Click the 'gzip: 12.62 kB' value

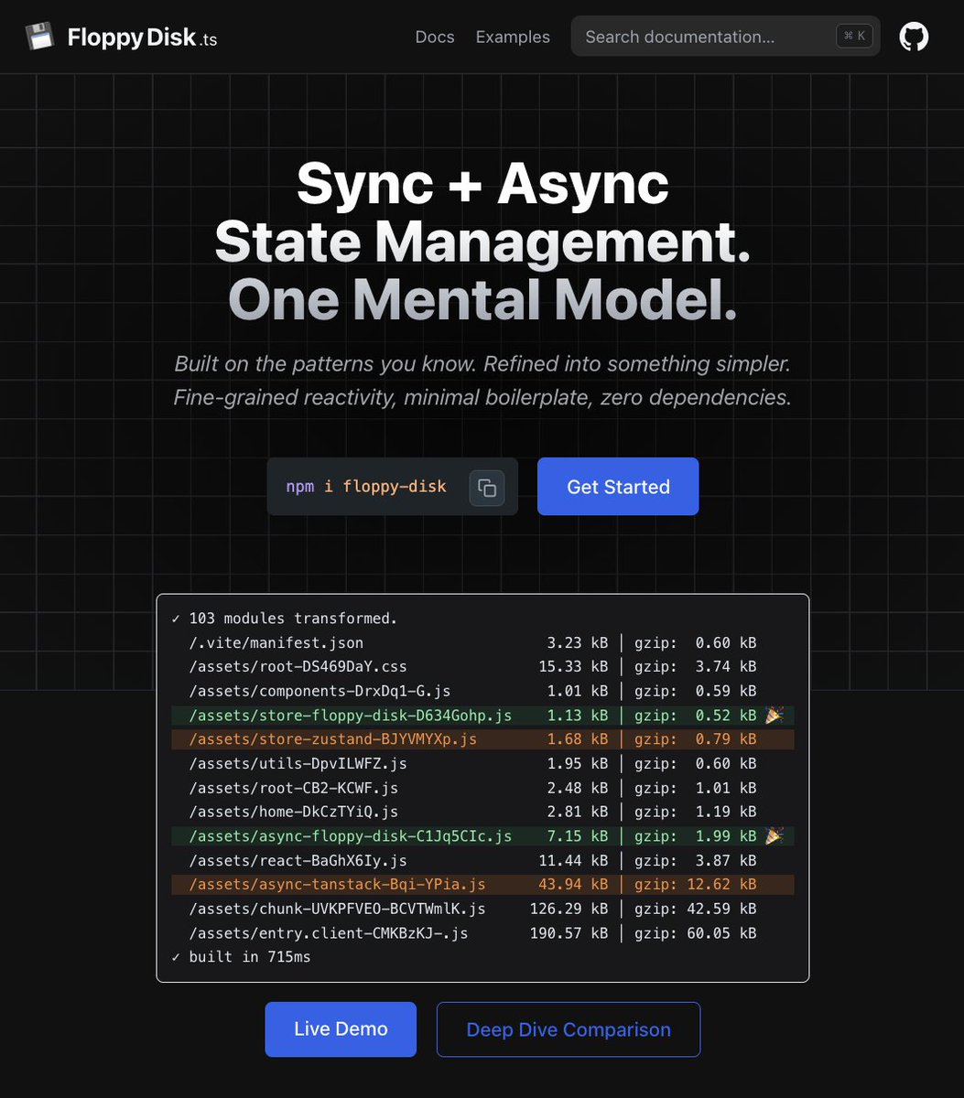(697, 885)
